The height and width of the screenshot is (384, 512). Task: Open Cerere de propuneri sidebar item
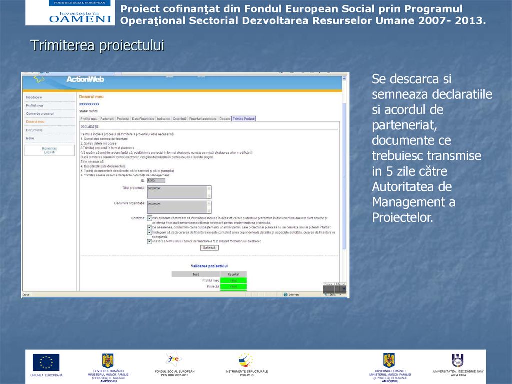coord(40,114)
